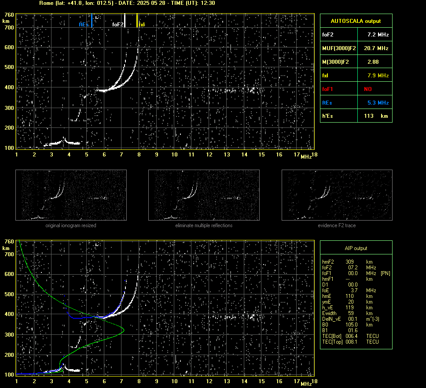The width and height of the screenshot is (426, 388).
Task: Click the white foF2 marker in top ionogram
Action: [x=125, y=20]
